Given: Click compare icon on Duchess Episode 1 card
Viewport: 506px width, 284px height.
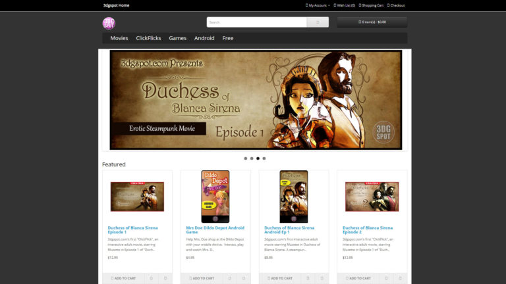Looking at the screenshot, I should point(165,278).
